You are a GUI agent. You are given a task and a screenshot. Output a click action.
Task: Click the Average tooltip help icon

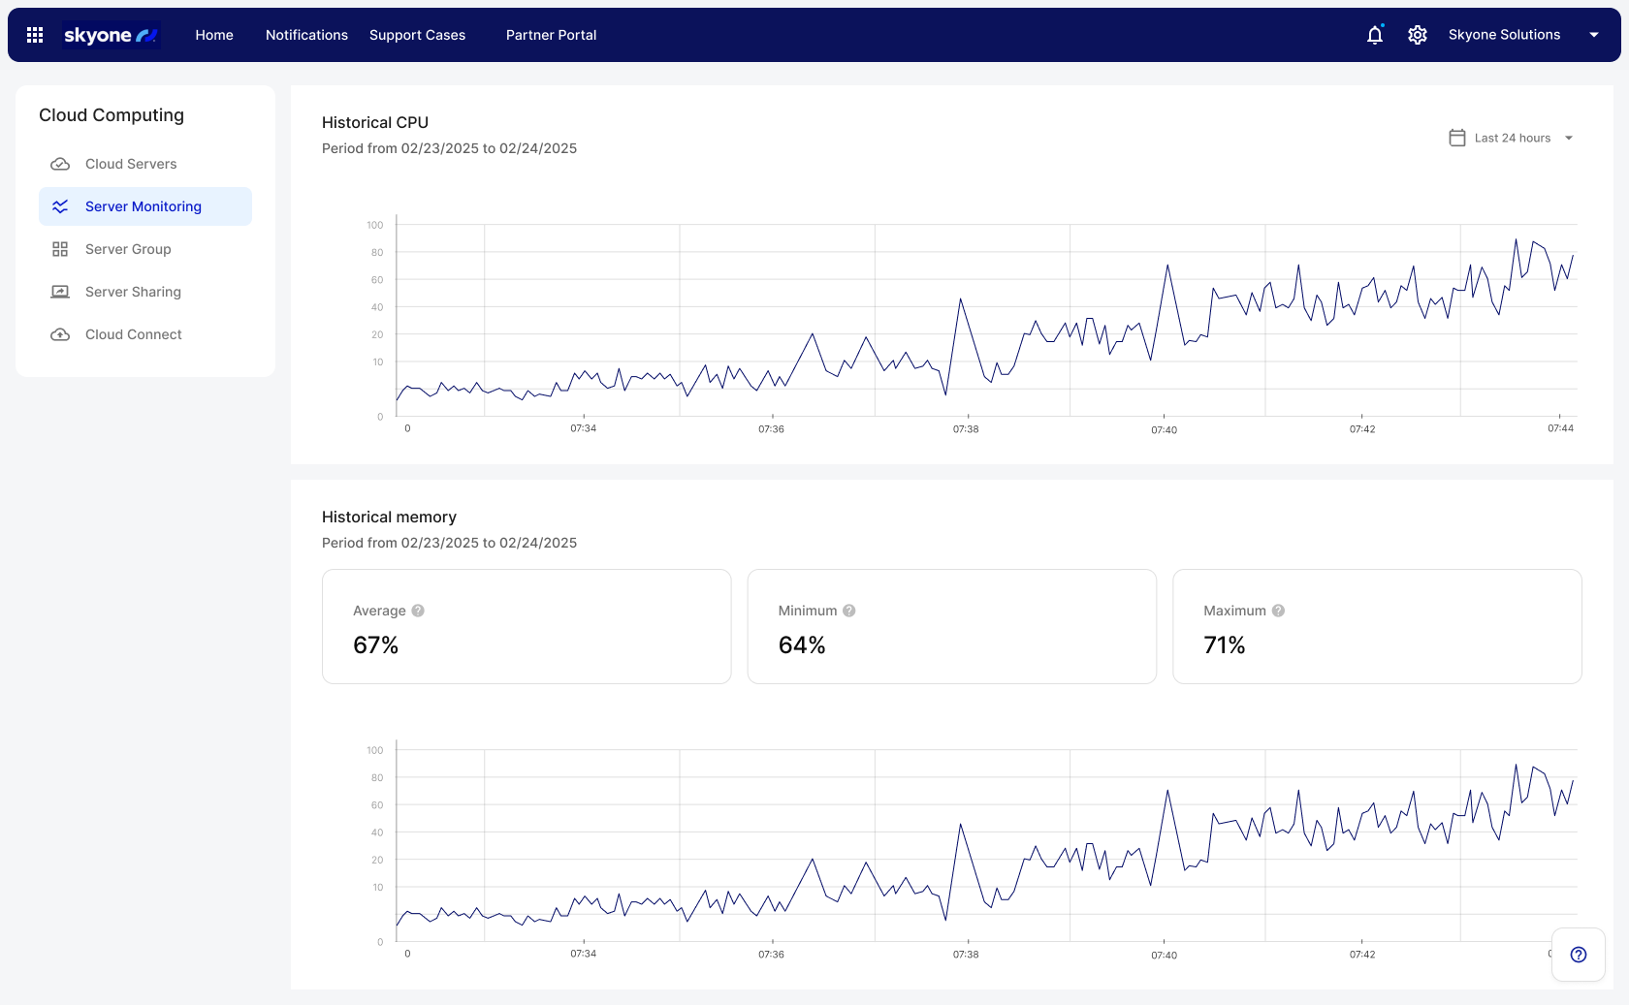pos(418,611)
